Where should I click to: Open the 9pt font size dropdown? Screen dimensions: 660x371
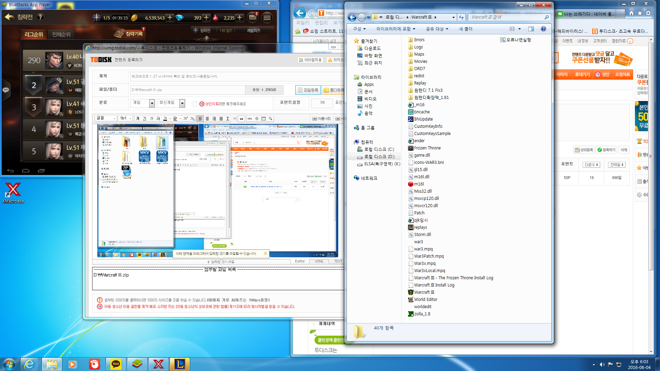[x=126, y=119]
